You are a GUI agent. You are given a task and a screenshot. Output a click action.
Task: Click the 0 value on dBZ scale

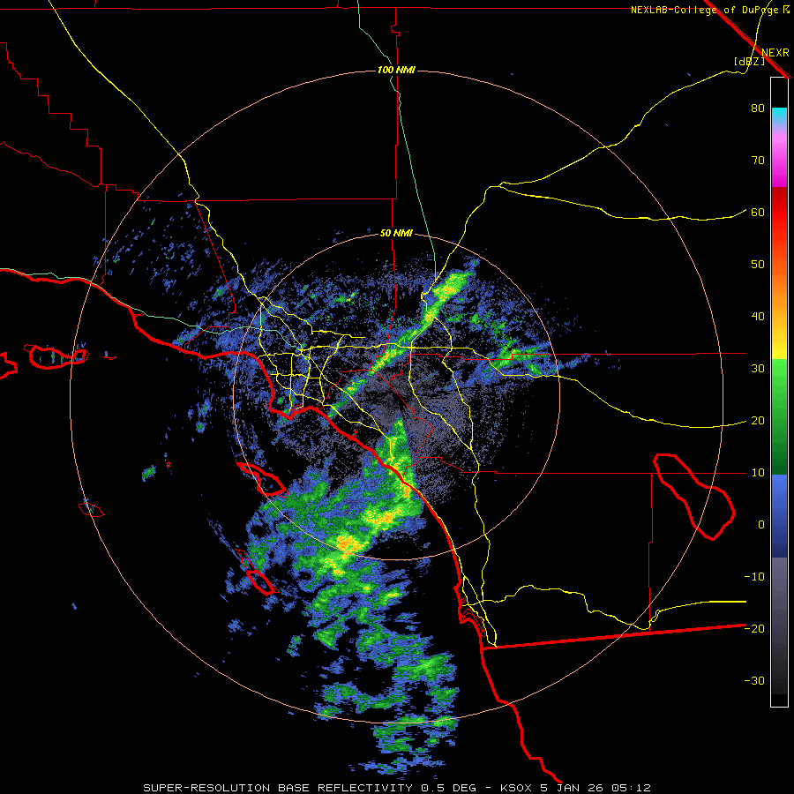[761, 525]
